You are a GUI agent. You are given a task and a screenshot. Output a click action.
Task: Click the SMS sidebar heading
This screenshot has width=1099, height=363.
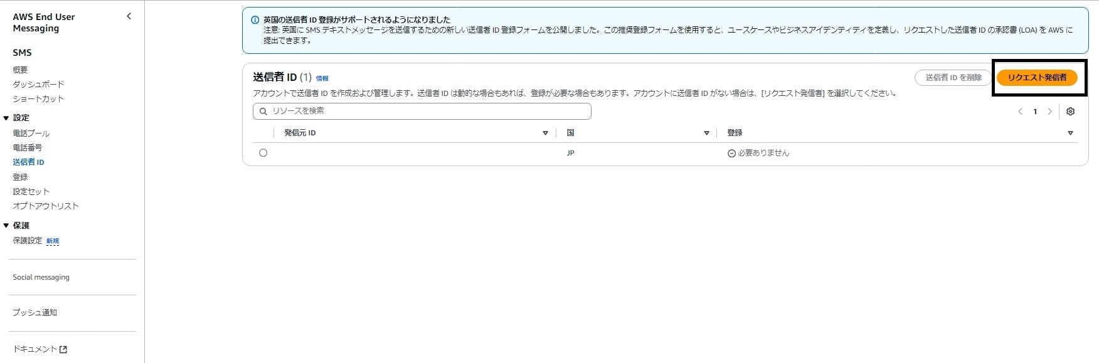pos(22,53)
